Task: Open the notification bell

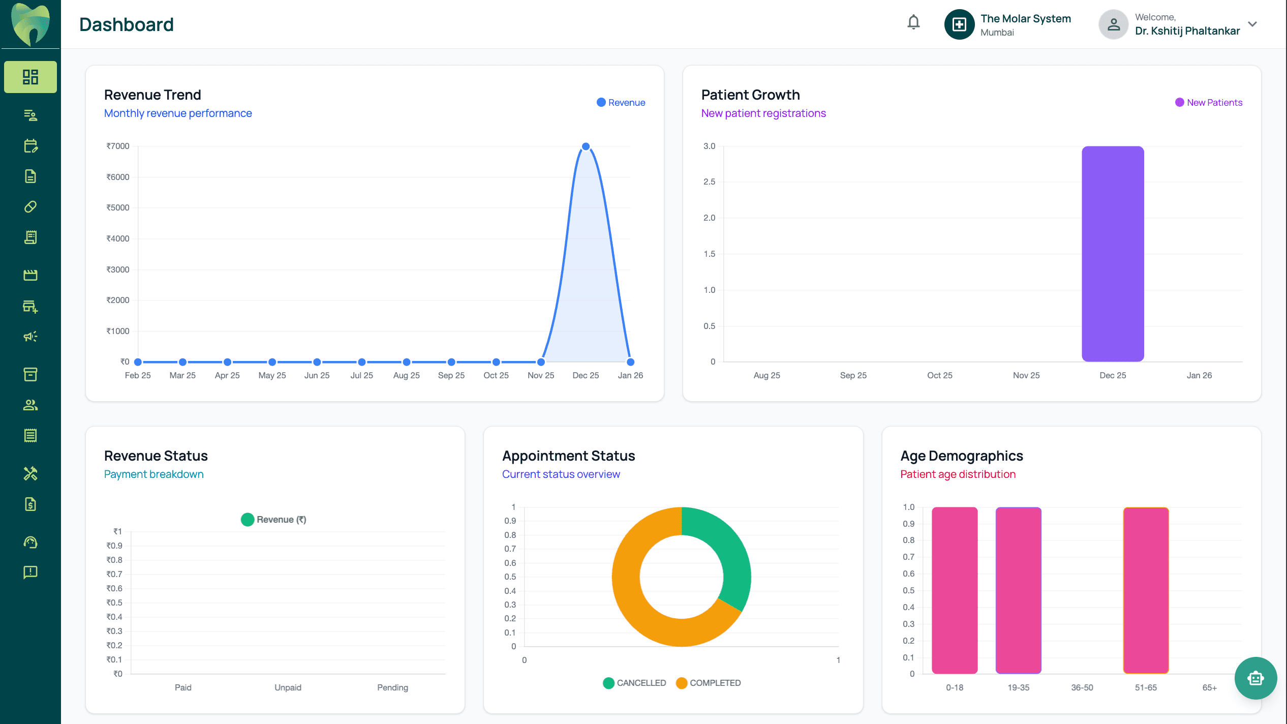Action: point(913,22)
